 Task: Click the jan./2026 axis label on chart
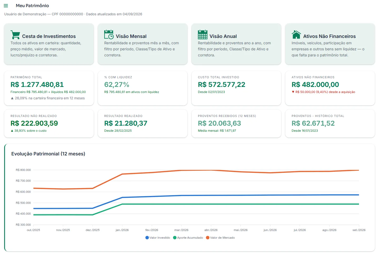(122, 230)
